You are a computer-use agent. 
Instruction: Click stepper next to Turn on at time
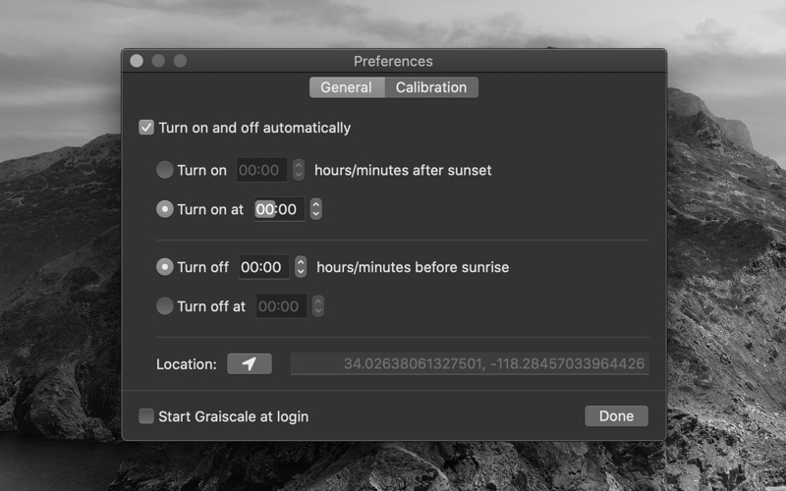click(x=315, y=209)
